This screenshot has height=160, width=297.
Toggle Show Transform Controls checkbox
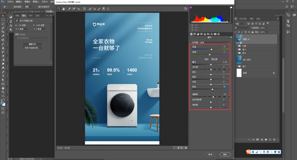(36, 7)
